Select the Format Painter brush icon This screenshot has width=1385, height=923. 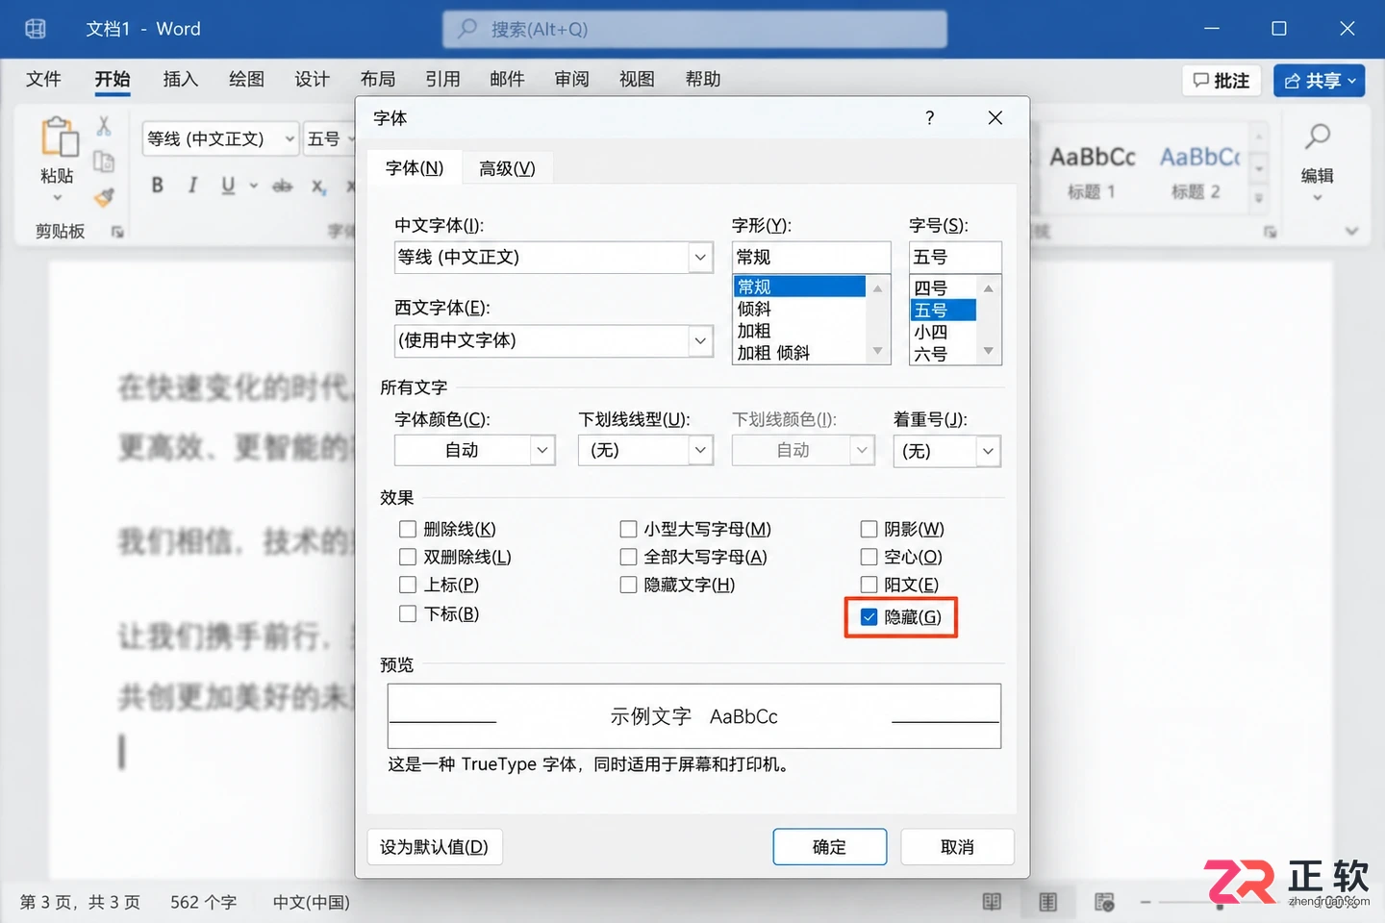point(104,197)
